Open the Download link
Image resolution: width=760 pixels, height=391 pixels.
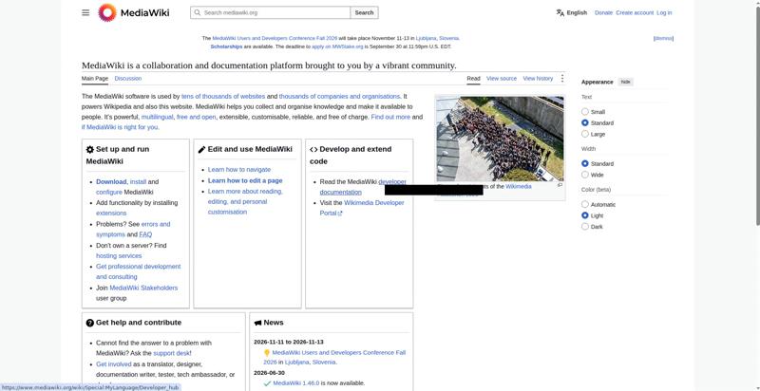[x=111, y=182]
